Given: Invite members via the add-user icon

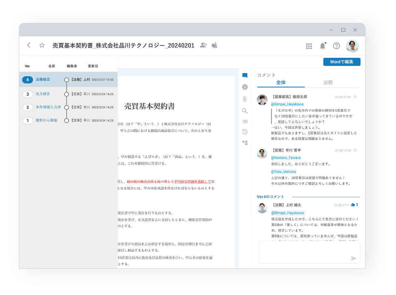Looking at the screenshot, I should pos(203,45).
